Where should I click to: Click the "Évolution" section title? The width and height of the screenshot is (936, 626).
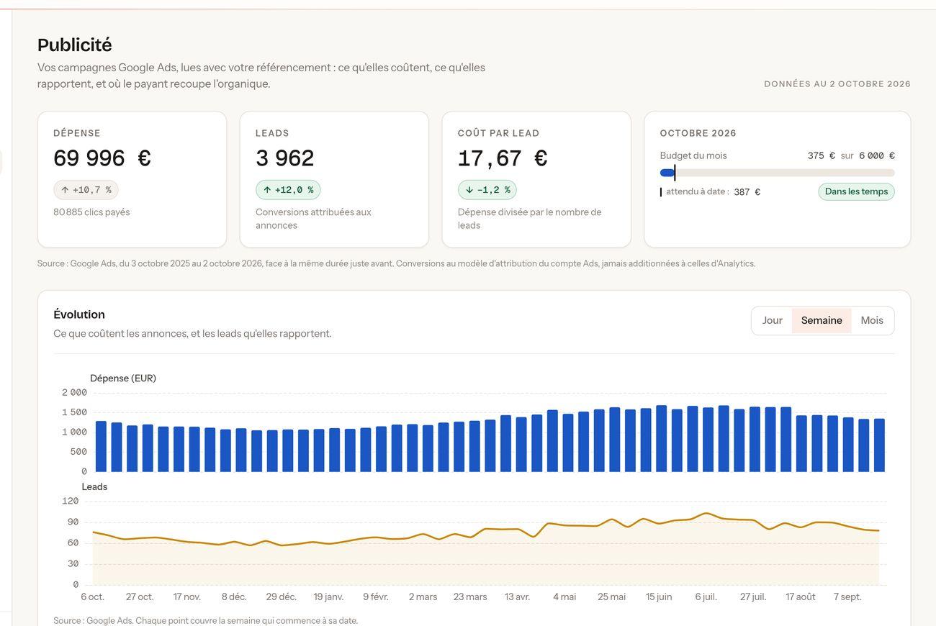(79, 314)
